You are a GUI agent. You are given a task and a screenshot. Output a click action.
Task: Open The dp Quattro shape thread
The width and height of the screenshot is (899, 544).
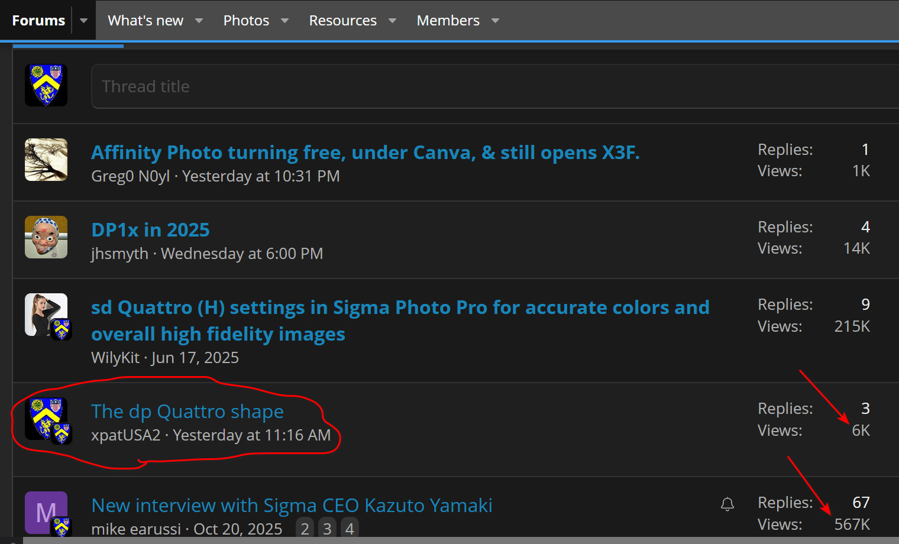[x=187, y=412]
